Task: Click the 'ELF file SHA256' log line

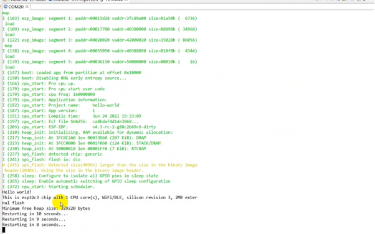Action: (70, 121)
